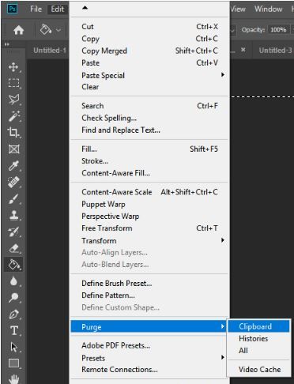This screenshot has width=294, height=384.
Task: Select the Crop tool
Action: tap(13, 132)
